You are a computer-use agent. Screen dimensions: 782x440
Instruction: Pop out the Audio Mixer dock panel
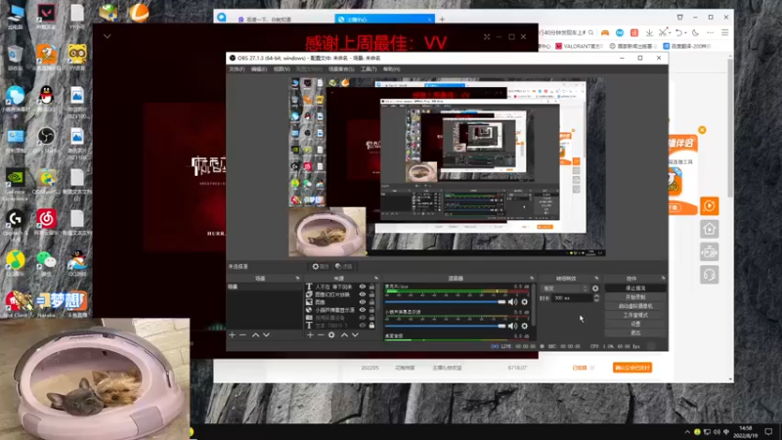[x=532, y=279]
